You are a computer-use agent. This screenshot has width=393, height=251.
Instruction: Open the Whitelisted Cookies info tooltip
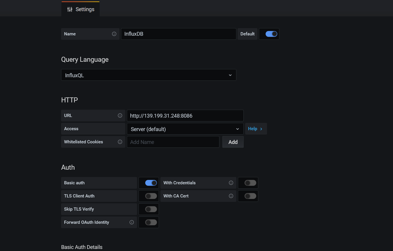(120, 142)
